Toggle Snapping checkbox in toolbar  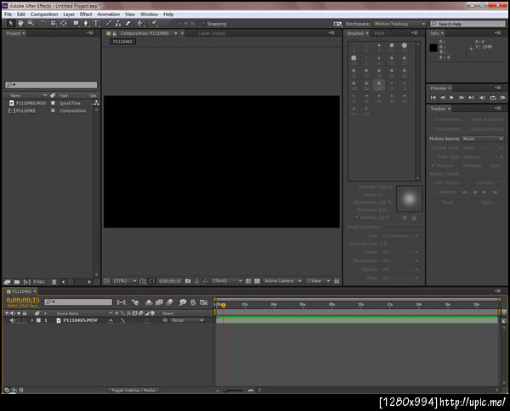pos(204,24)
